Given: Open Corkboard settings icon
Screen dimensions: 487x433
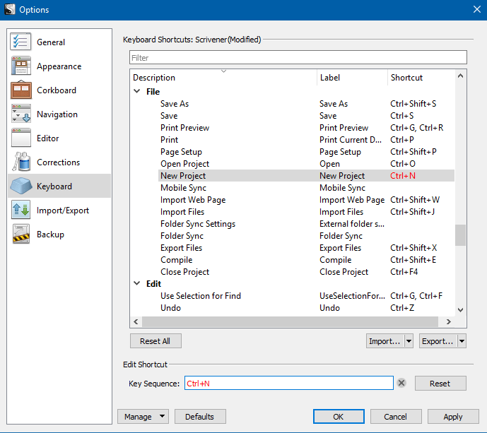Looking at the screenshot, I should tap(20, 90).
